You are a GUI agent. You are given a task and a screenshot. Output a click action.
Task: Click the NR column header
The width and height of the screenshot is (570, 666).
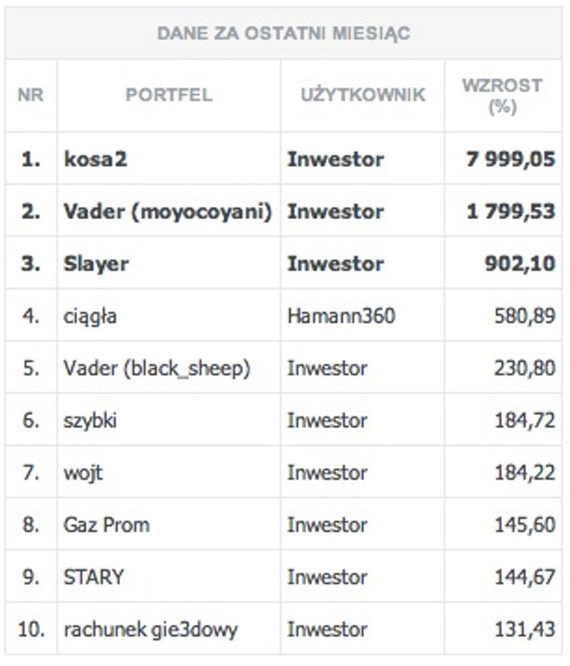tap(31, 96)
